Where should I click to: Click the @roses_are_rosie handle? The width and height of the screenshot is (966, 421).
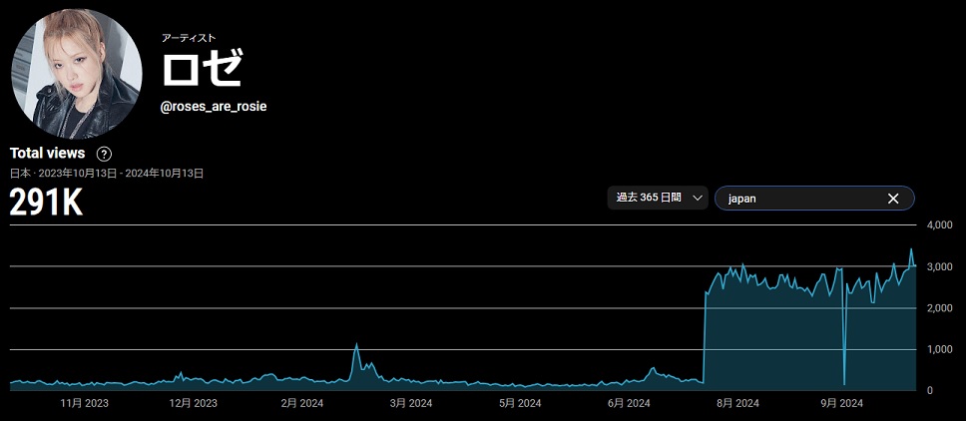pos(214,106)
